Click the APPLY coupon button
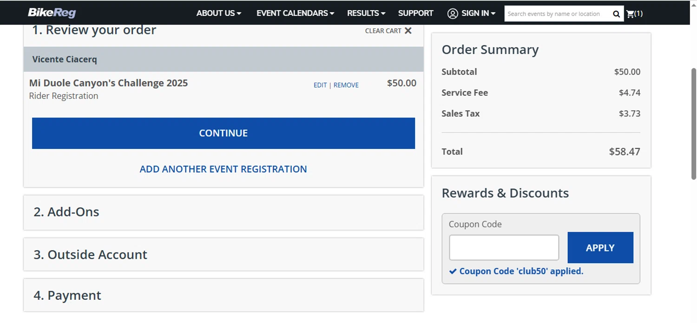Image resolution: width=697 pixels, height=323 pixels. coord(600,247)
